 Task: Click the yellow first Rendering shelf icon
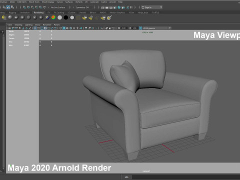(x=4, y=17)
